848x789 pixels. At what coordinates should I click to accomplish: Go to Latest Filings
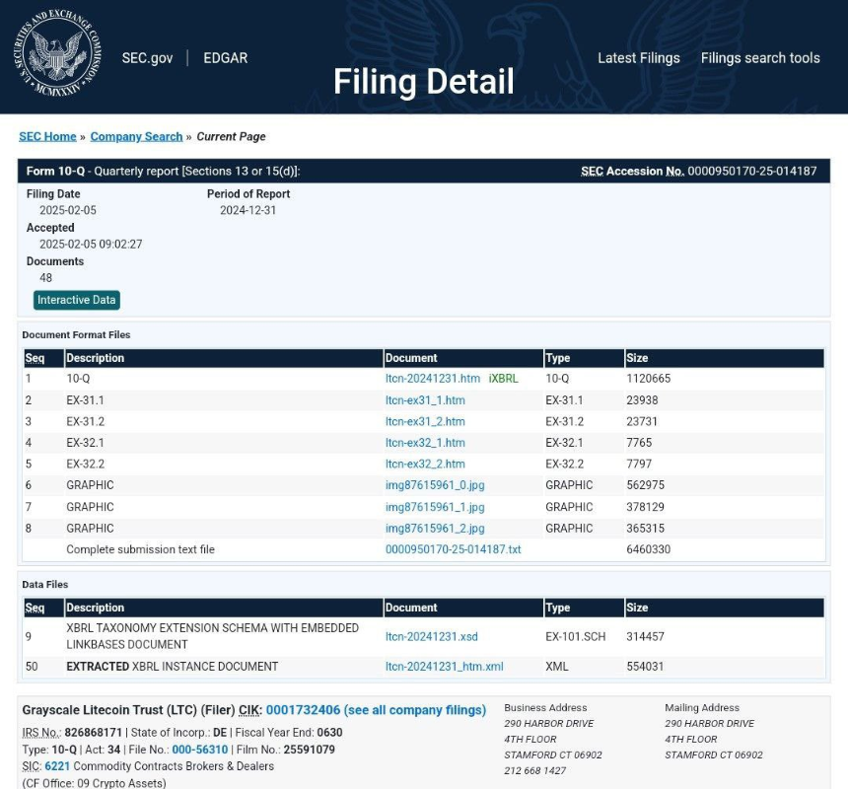(x=639, y=58)
